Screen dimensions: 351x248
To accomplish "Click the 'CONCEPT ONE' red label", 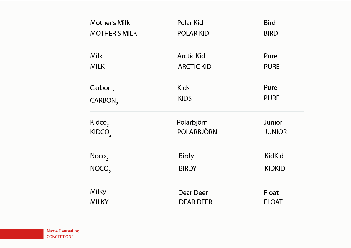I will (x=60, y=237).
